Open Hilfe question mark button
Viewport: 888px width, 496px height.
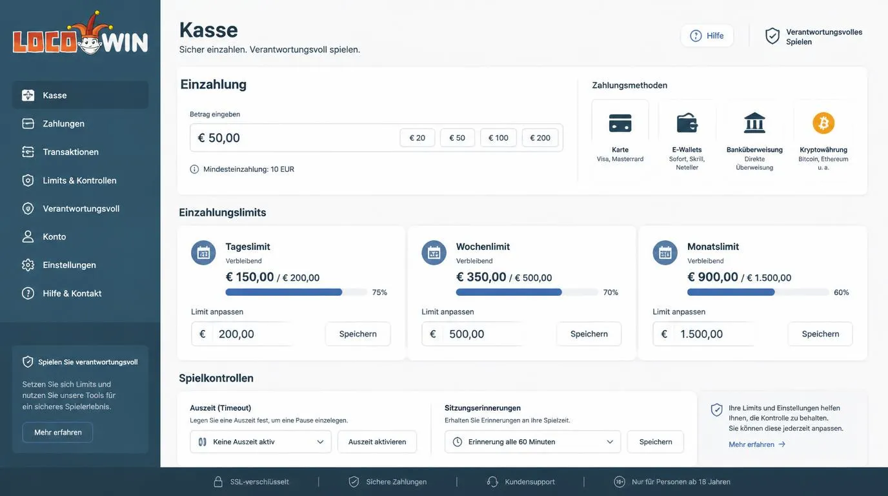pyautogui.click(x=707, y=36)
